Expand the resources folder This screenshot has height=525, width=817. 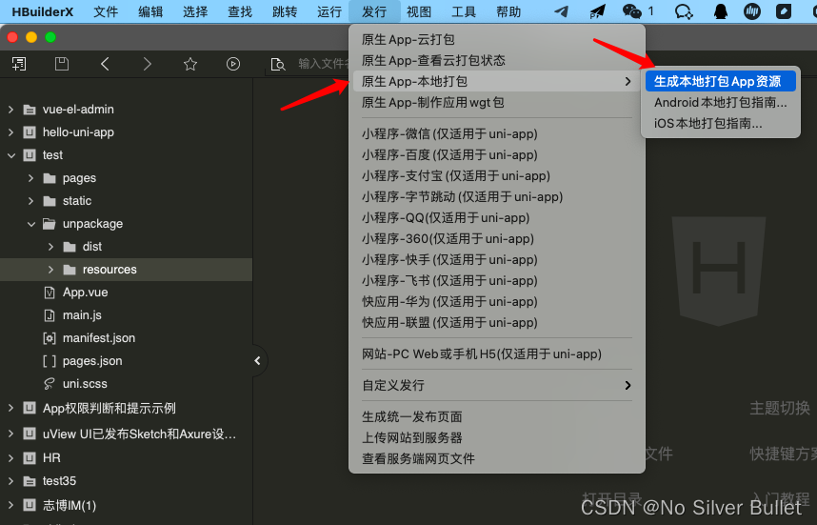[x=50, y=270]
